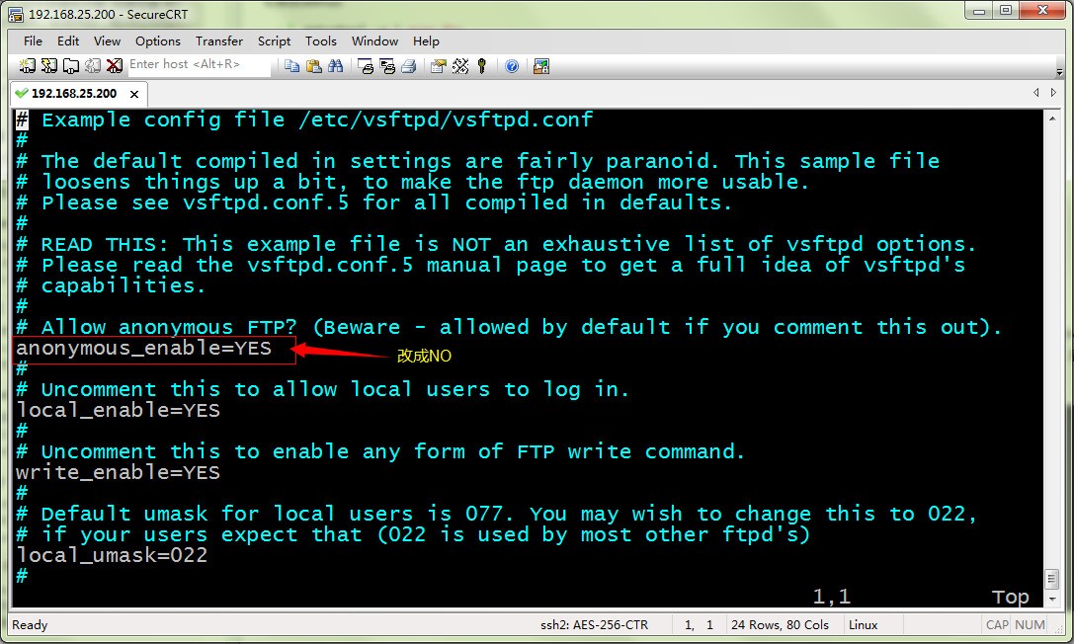Open the Window menu
The image size is (1074, 644).
click(374, 41)
